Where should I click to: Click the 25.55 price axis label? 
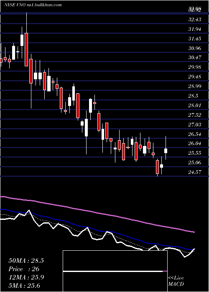pos(195,153)
